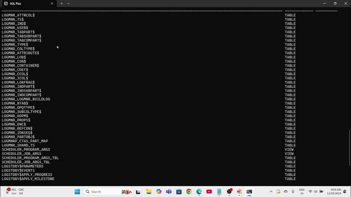Minimize the terminal window
This screenshot has height=197, width=351.
pos(324,4)
